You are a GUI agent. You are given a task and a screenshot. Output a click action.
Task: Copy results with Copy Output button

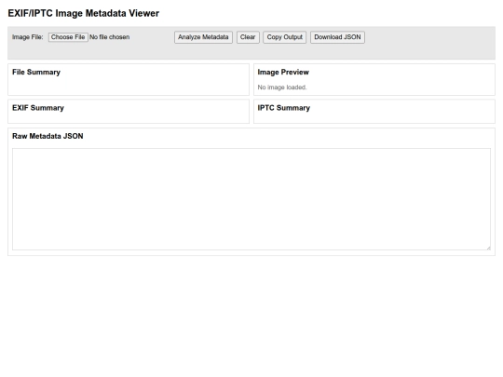click(285, 37)
